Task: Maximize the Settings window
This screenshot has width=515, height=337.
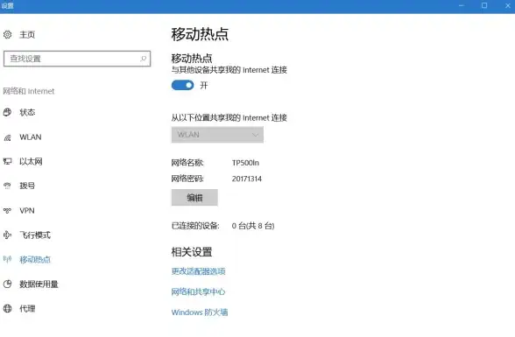Action: (484, 5)
